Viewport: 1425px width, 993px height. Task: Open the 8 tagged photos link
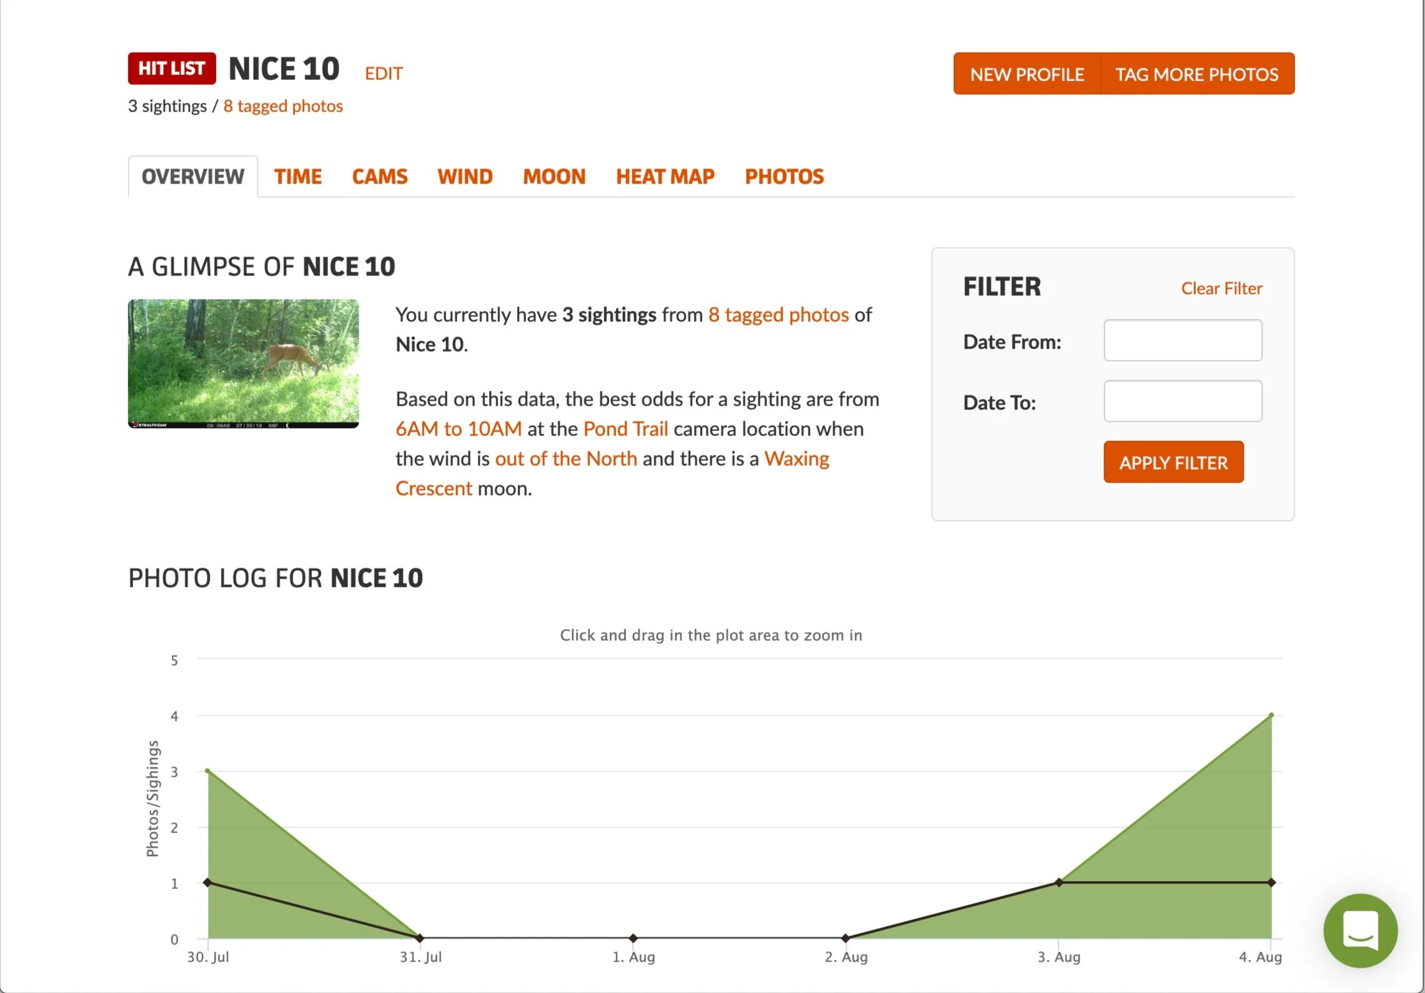click(282, 106)
